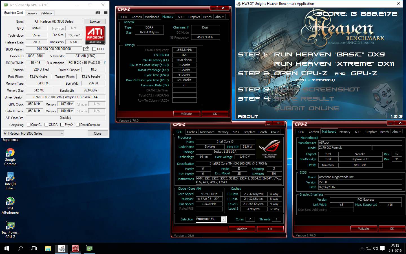Select the ROG CPU-Z taskbar icon
The image size is (406, 254).
(x=75, y=248)
